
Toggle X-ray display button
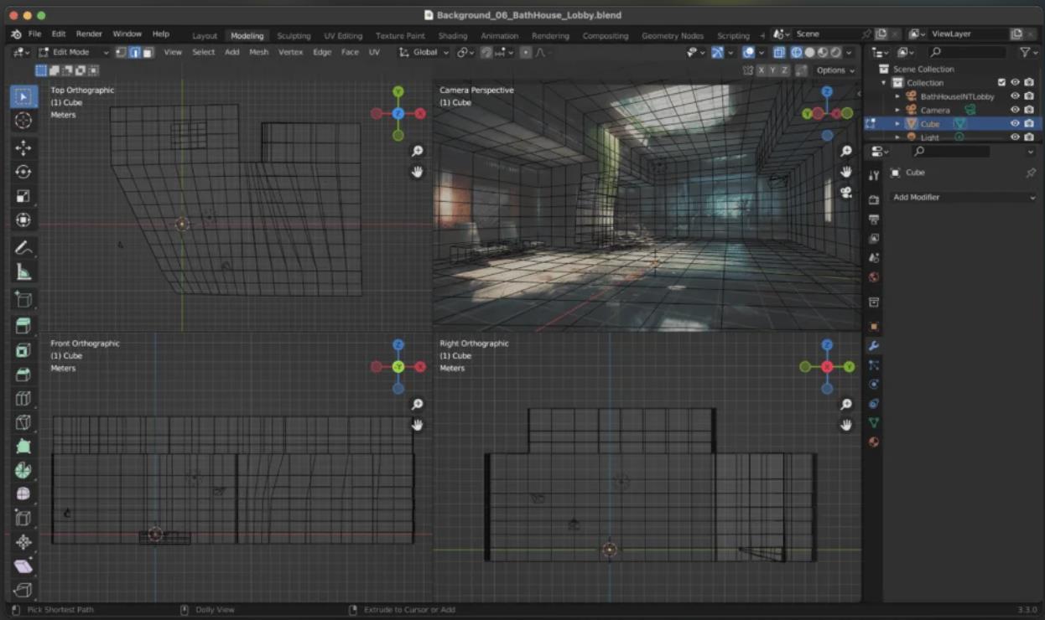pos(779,52)
